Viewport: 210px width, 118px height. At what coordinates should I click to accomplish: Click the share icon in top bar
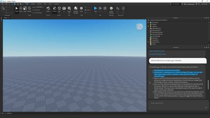coord(199,4)
